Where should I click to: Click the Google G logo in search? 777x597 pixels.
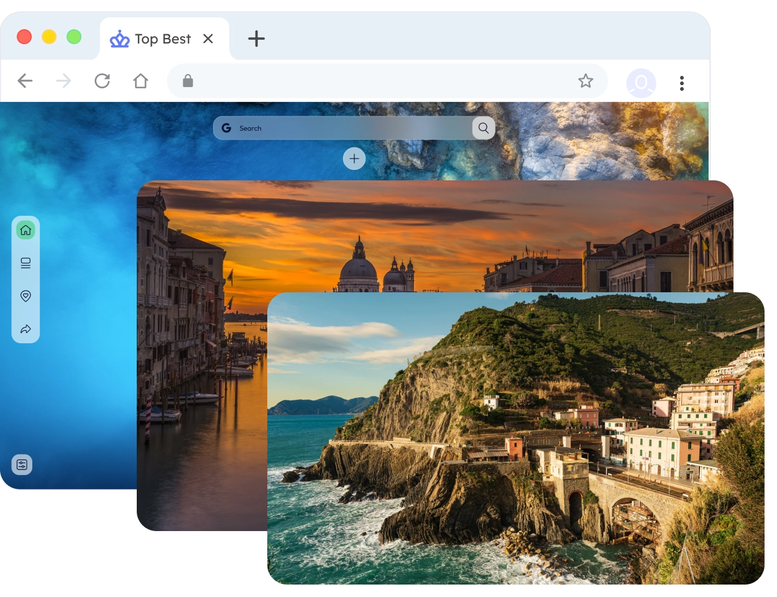coord(226,127)
